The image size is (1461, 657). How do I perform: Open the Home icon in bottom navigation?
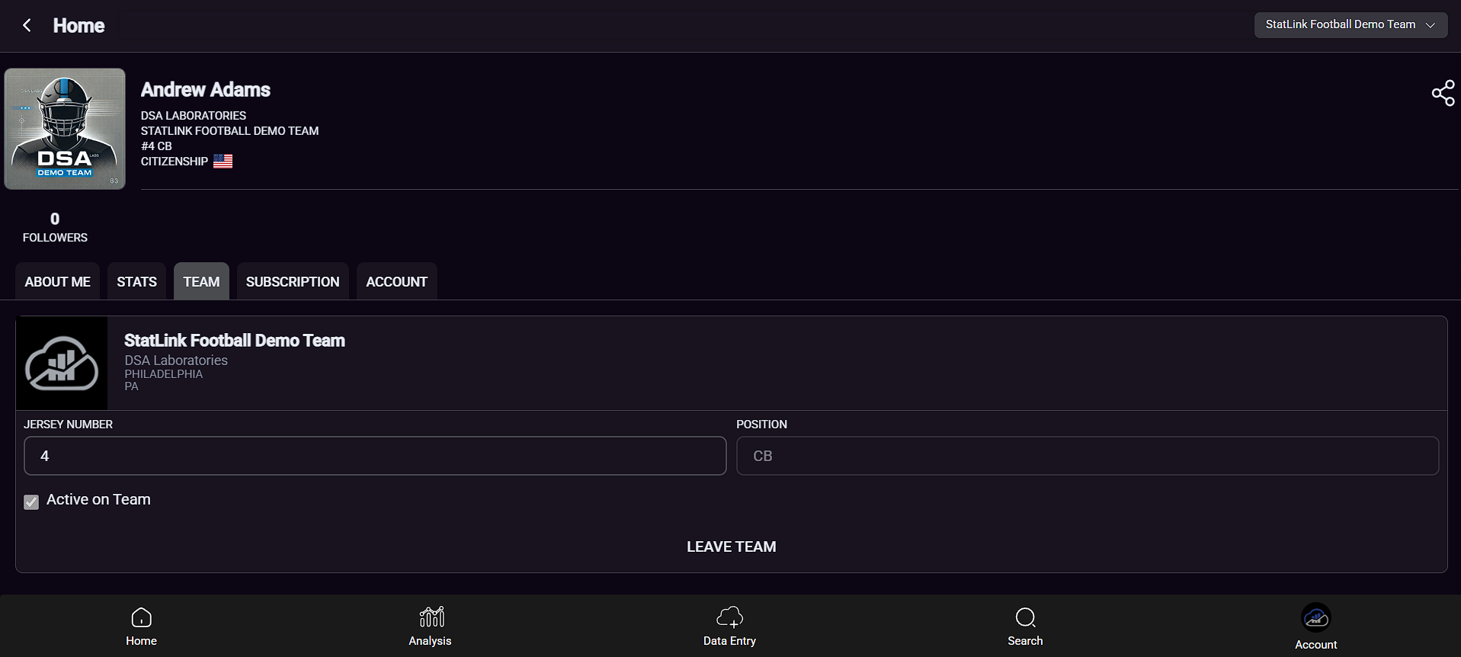[141, 617]
